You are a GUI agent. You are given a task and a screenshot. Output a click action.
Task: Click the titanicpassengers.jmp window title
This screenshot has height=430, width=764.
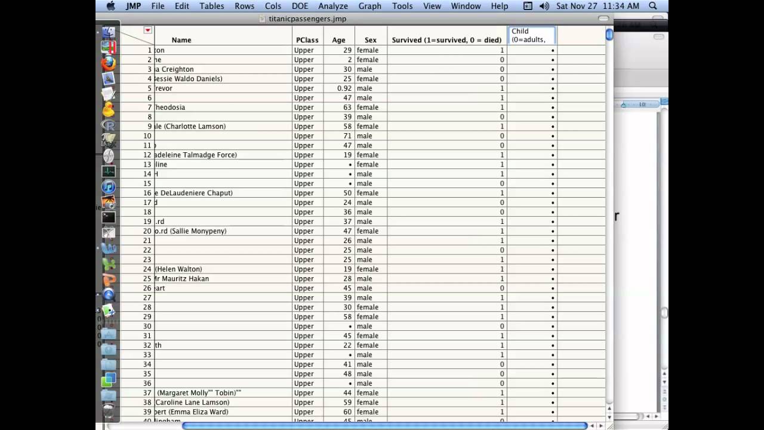pyautogui.click(x=307, y=19)
